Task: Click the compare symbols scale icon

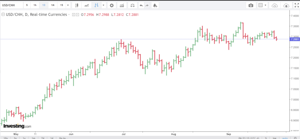Action: (x=133, y=5)
